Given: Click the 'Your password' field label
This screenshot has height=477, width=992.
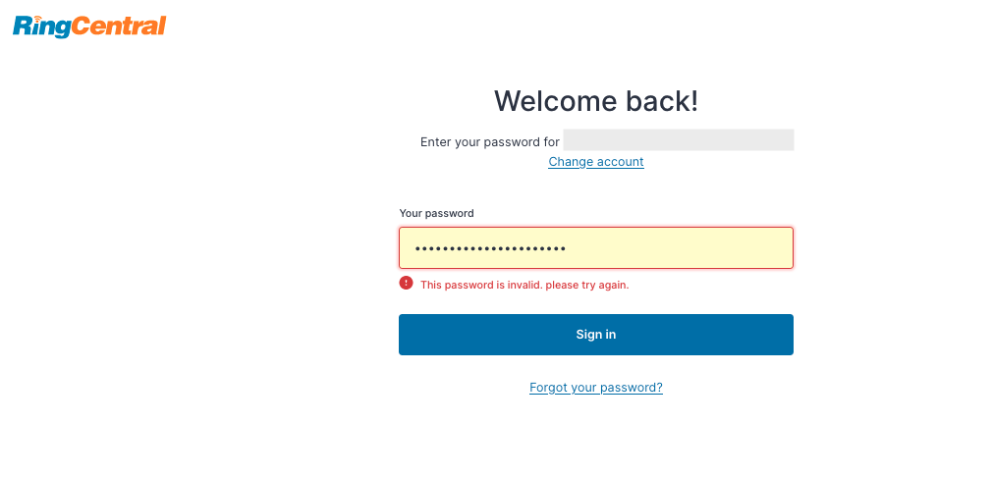Looking at the screenshot, I should pyautogui.click(x=436, y=214).
